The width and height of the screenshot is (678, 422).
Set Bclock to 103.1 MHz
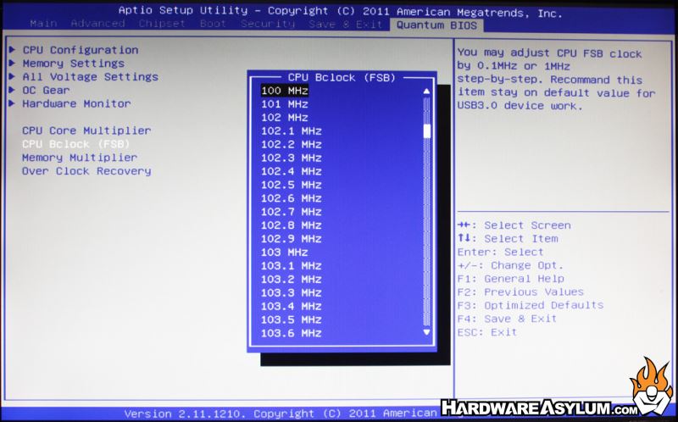click(292, 265)
